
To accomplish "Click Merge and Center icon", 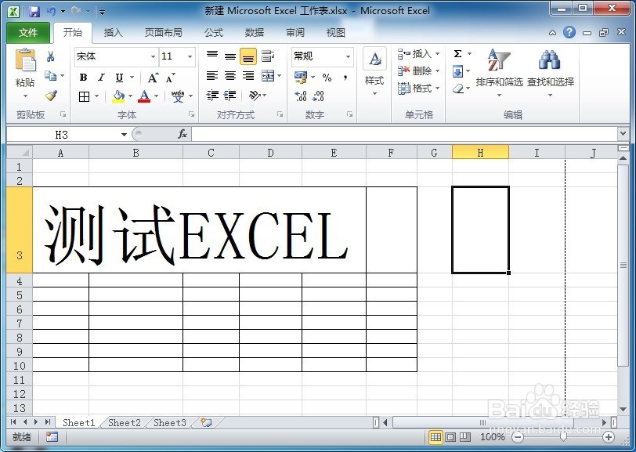I will click(x=268, y=76).
